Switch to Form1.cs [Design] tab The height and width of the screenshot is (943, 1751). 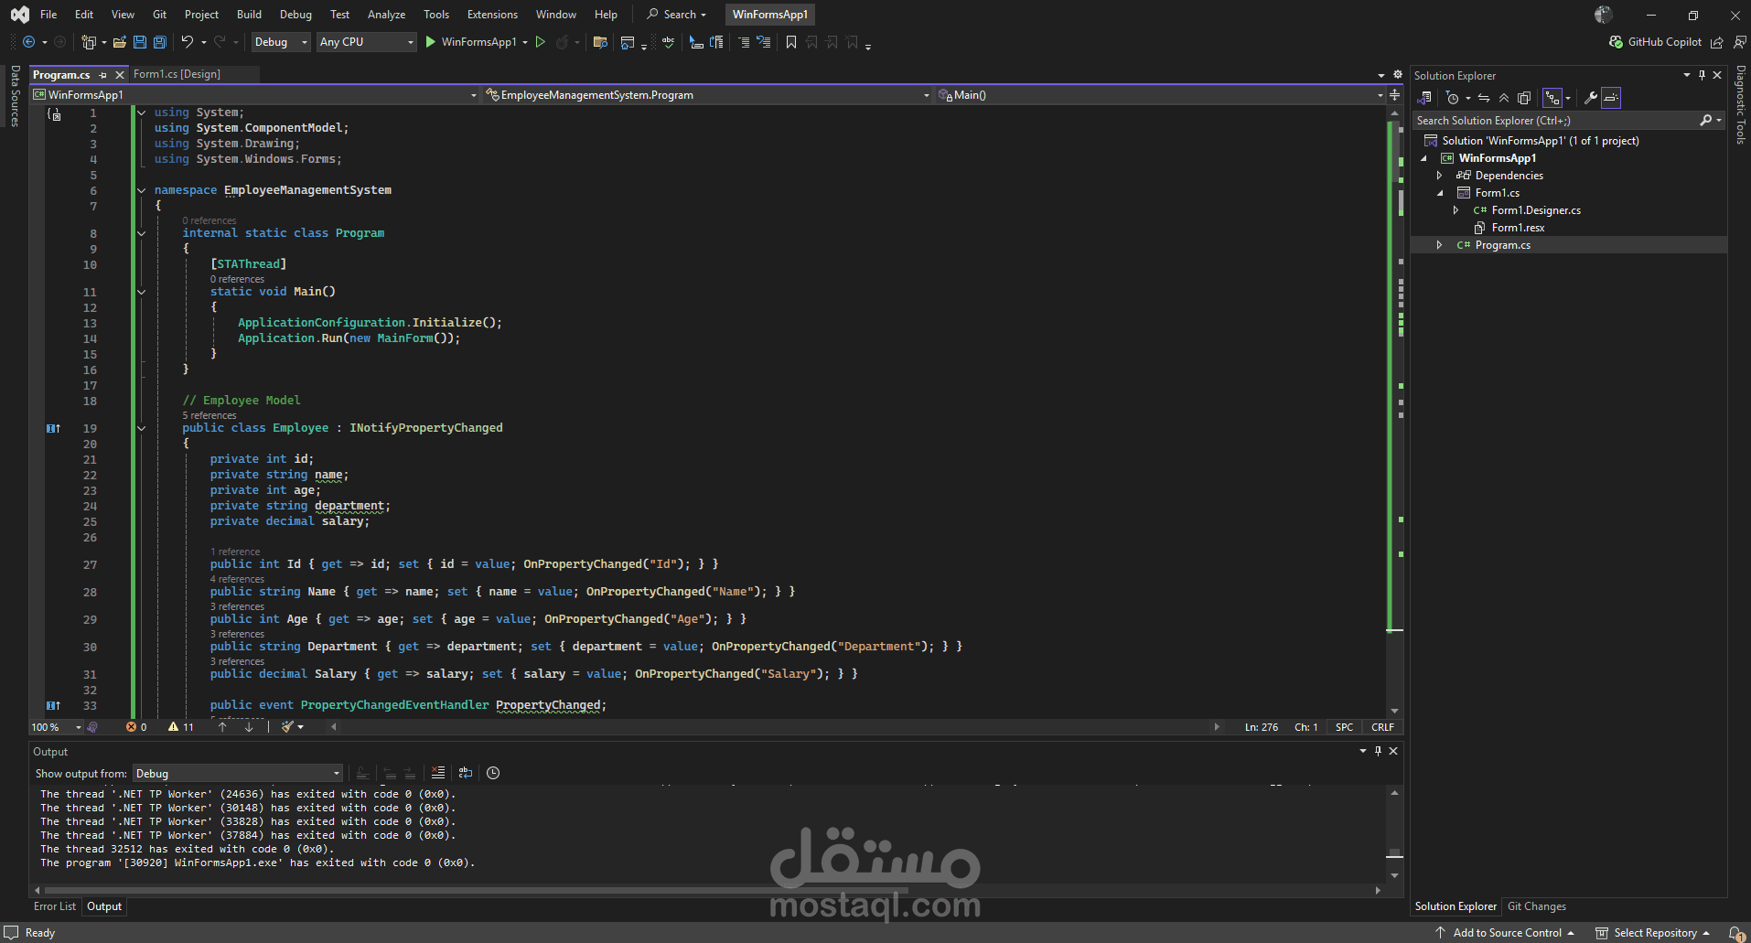coord(177,74)
